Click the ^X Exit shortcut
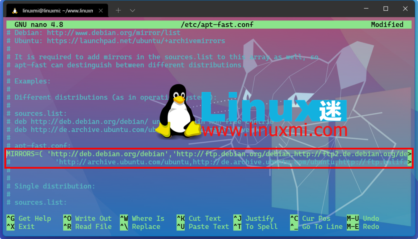 [x=21, y=227]
